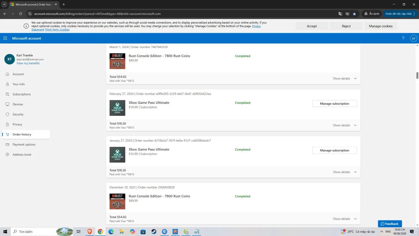Go back with the browser back arrow
419x236 pixels.
(x=5, y=14)
